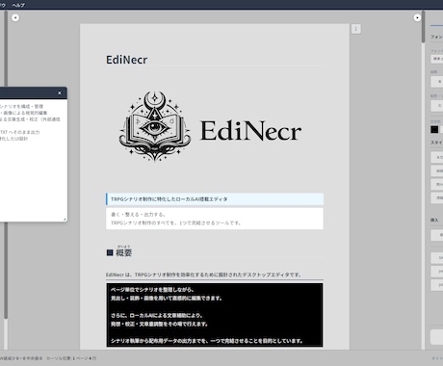Click the ■ 概要 section heading
The width and height of the screenshot is (443, 366).
[x=119, y=252]
